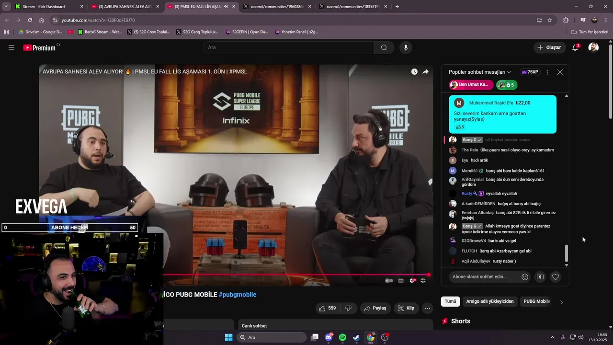Image resolution: width=613 pixels, height=345 pixels.
Task: Select Amigo adlı yükleyiciden chip
Action: pos(490,301)
